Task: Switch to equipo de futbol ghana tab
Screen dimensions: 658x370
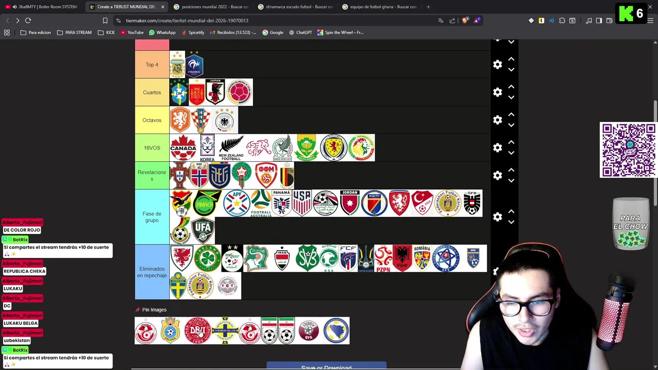Action: tap(380, 7)
